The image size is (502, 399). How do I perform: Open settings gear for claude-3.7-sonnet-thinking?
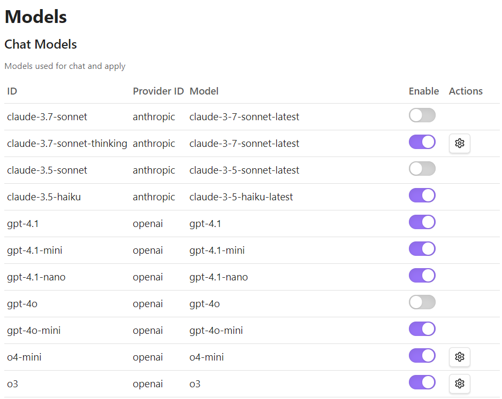pos(459,144)
